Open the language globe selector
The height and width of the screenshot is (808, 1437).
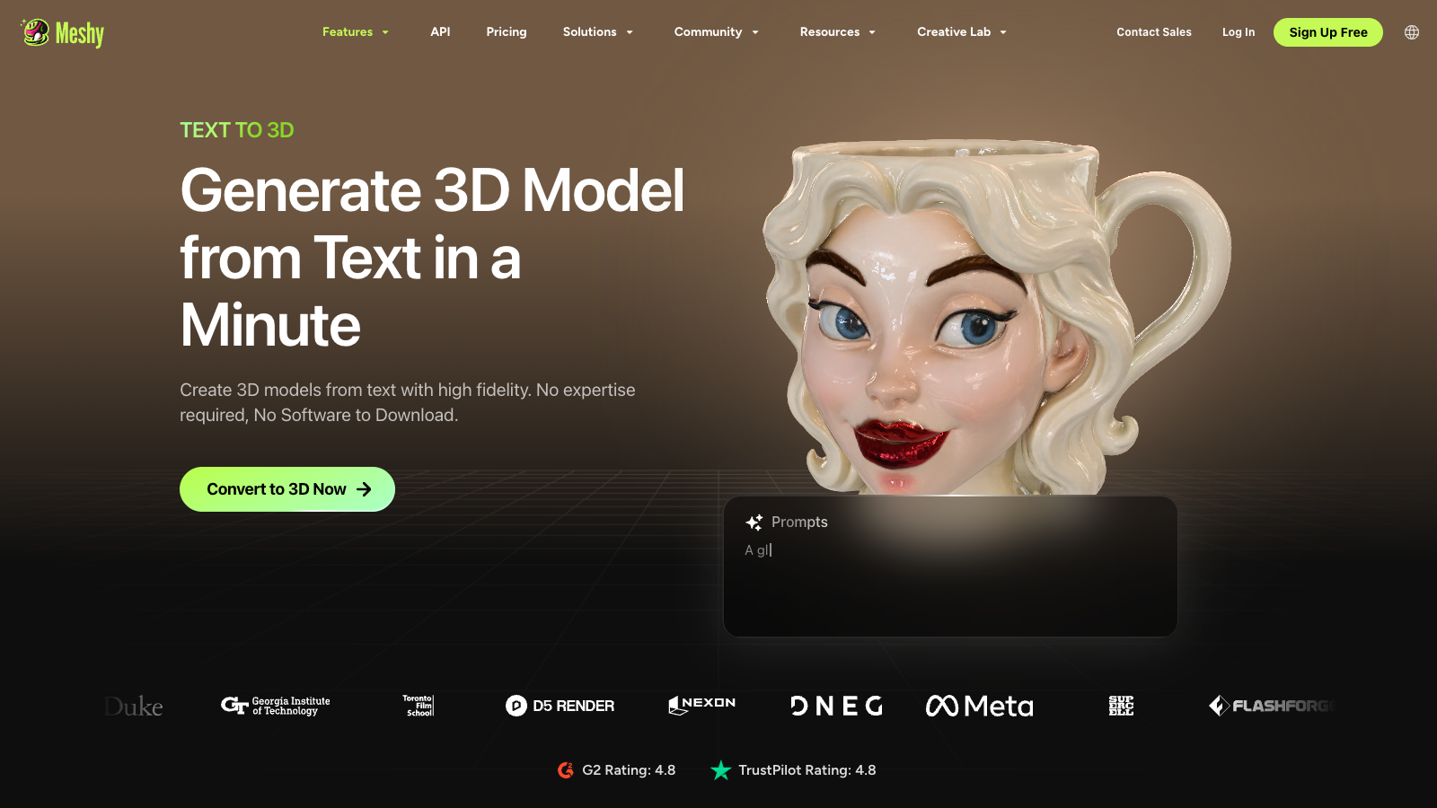[1412, 32]
